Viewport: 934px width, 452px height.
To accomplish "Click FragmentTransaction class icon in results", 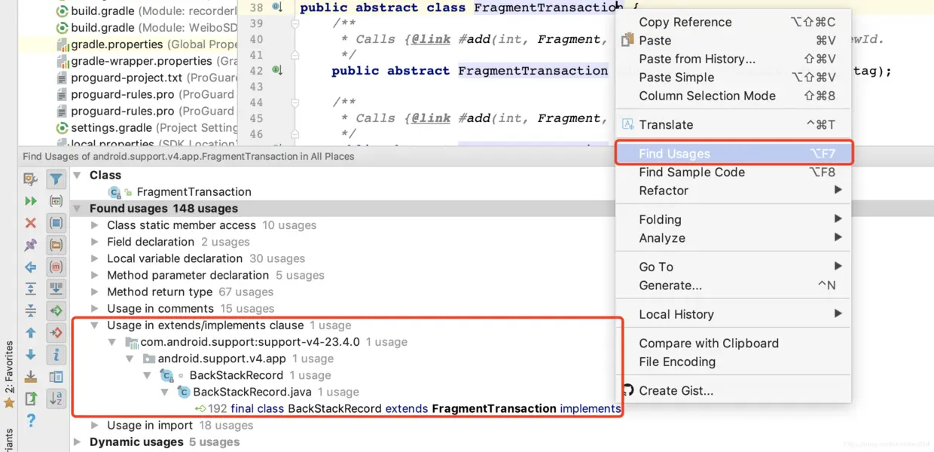I will tap(114, 192).
